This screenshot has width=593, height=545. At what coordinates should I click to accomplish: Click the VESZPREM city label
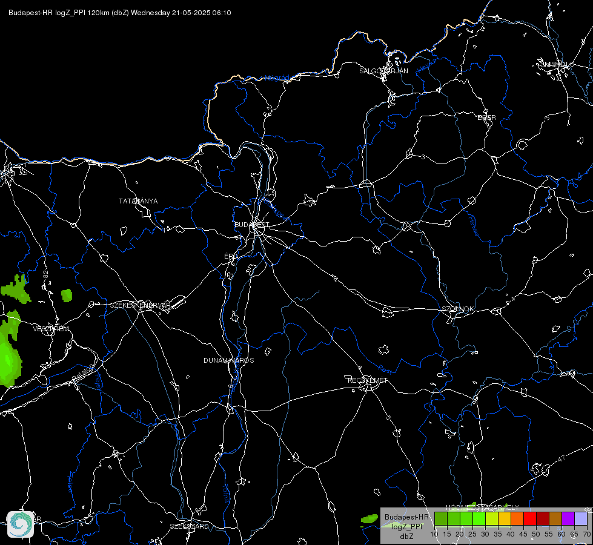pos(51,329)
